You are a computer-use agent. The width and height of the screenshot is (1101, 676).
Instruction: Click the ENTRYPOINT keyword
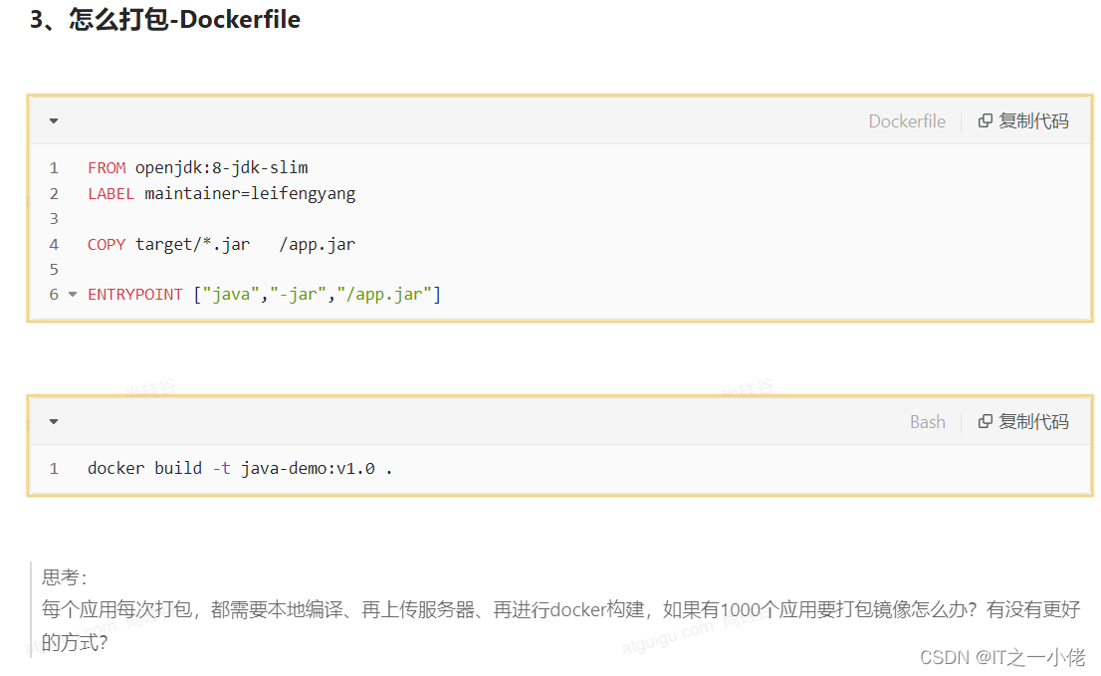coord(135,295)
